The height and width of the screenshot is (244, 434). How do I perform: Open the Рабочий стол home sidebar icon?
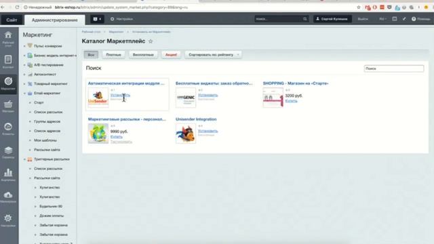point(8,35)
